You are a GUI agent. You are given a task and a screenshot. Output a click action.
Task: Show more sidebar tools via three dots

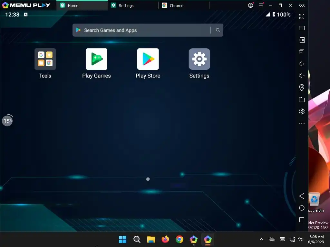coord(302,123)
